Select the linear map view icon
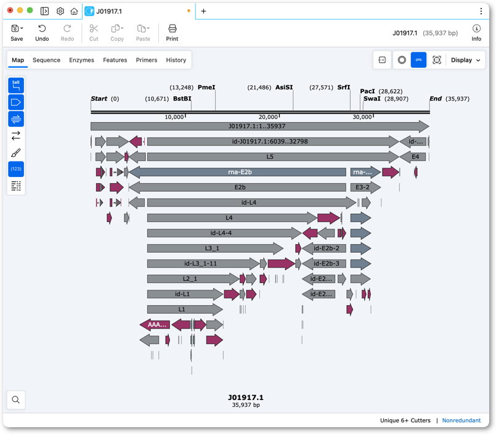The width and height of the screenshot is (496, 434). click(x=418, y=60)
